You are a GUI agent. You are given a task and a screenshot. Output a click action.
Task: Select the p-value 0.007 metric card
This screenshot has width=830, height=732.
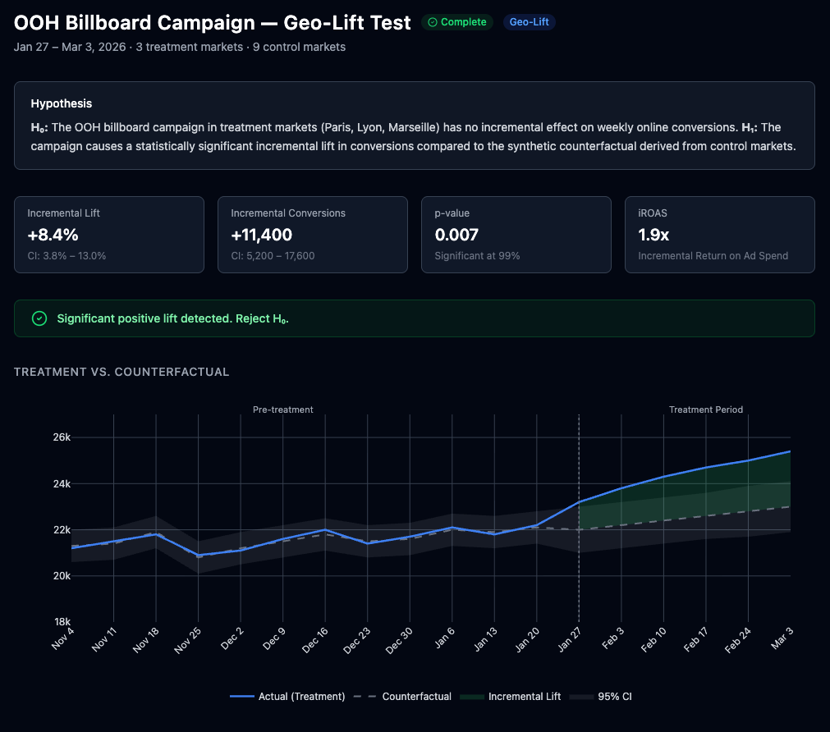tap(516, 235)
